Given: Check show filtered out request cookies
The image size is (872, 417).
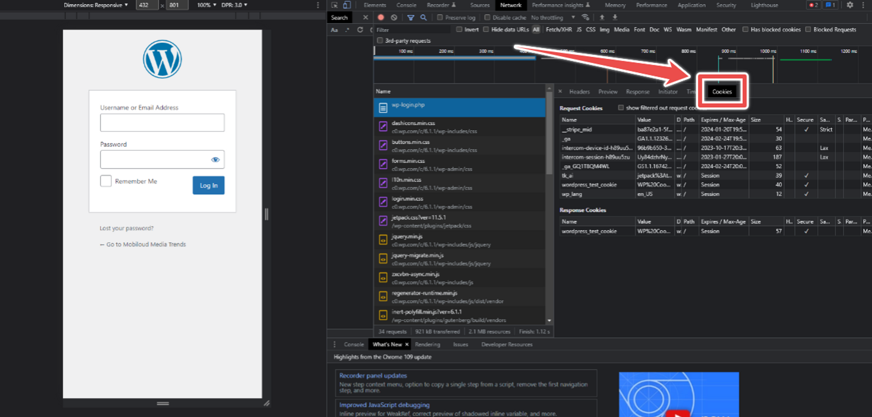Looking at the screenshot, I should [621, 108].
